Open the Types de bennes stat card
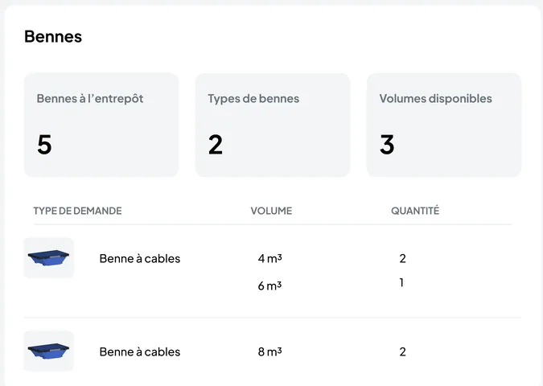The height and width of the screenshot is (386, 543). pos(273,125)
